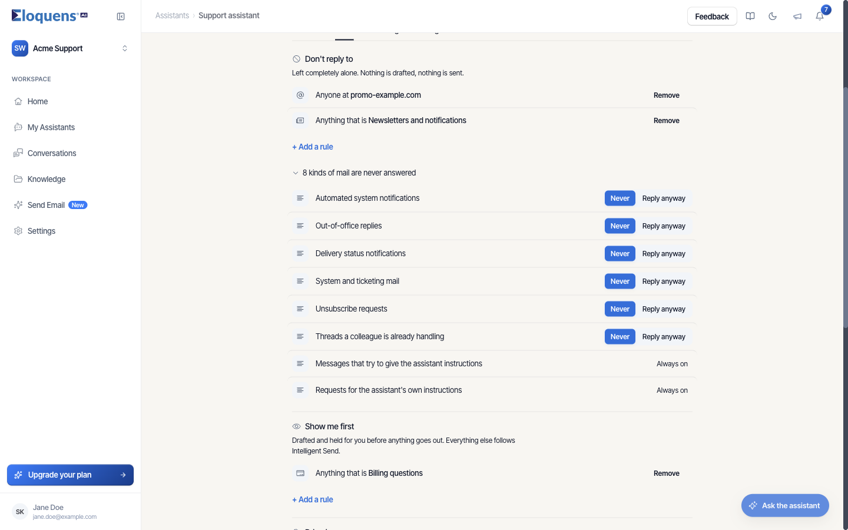Remove the promo-example.com rule
The image size is (848, 530).
point(667,95)
